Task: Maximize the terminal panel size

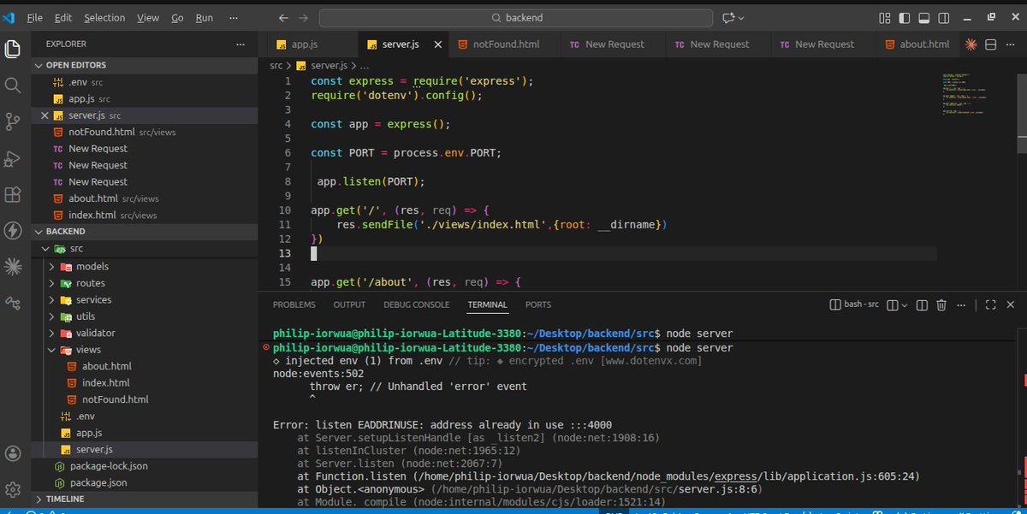Action: tap(990, 304)
